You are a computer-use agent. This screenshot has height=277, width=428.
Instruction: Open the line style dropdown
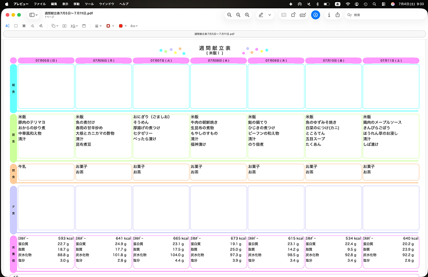tap(98, 26)
